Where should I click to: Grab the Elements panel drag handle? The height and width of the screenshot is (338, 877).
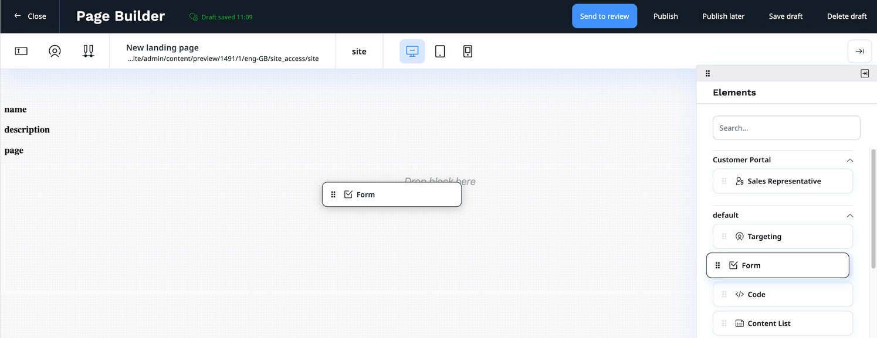707,74
